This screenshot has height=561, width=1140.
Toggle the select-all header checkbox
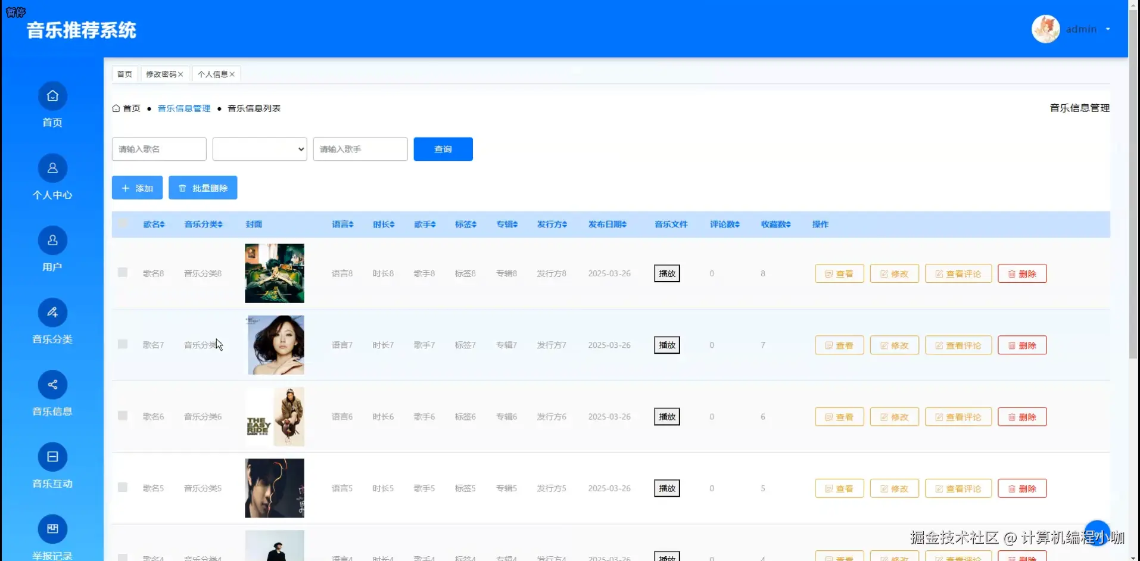(123, 223)
